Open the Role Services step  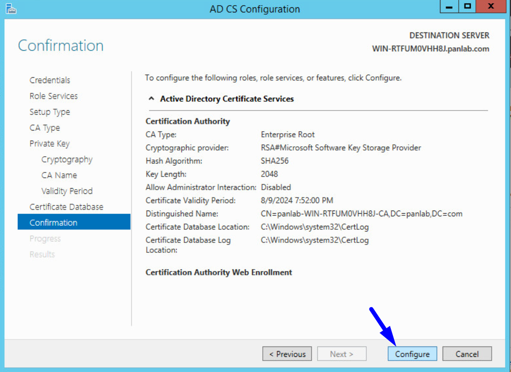click(53, 96)
